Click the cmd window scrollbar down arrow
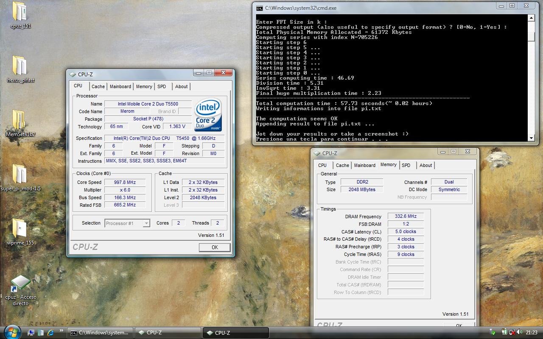 pos(531,138)
